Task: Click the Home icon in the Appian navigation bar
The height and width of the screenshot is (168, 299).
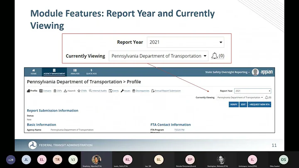Action: pos(34,70)
